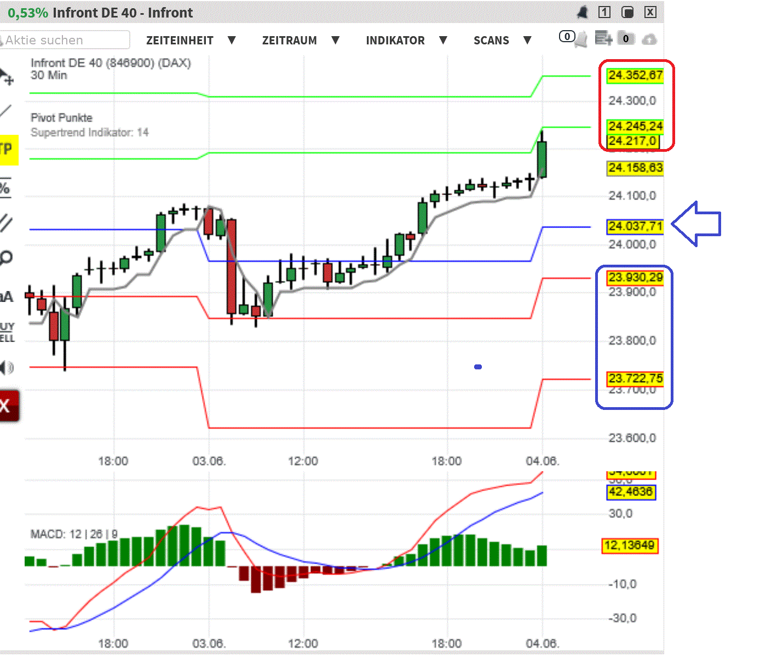766x656 pixels.
Task: Select the trendline drawing tool
Action: (x=7, y=111)
